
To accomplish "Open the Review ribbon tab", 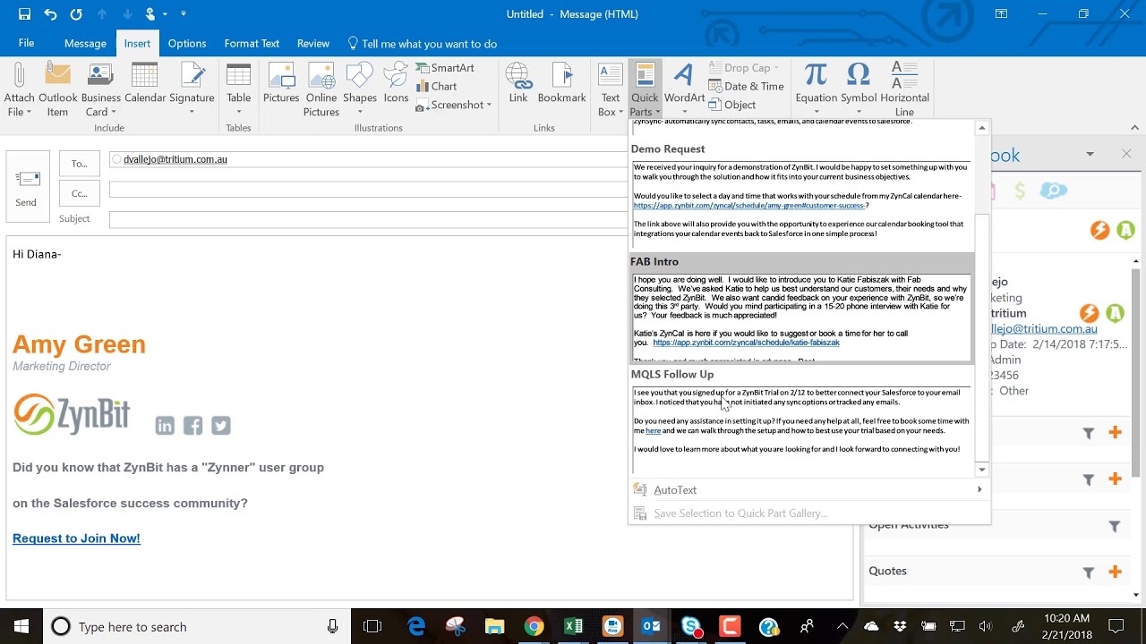I will pyautogui.click(x=313, y=43).
